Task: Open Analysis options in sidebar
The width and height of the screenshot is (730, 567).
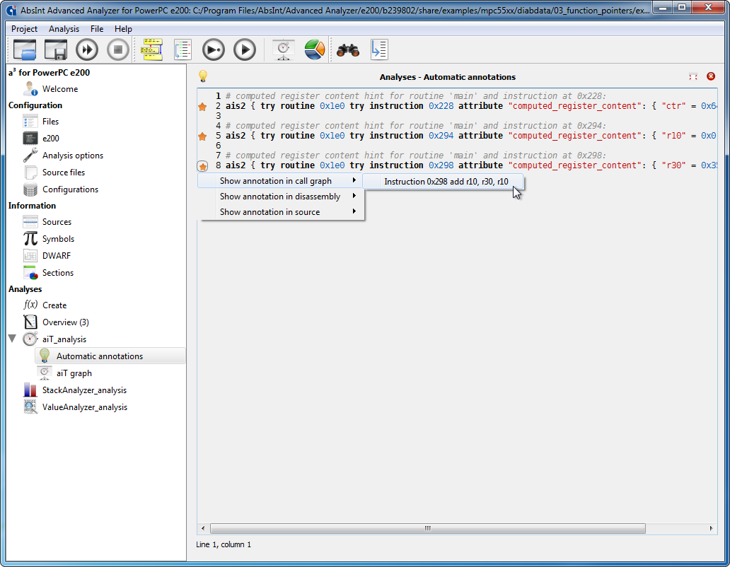Action: (x=73, y=156)
